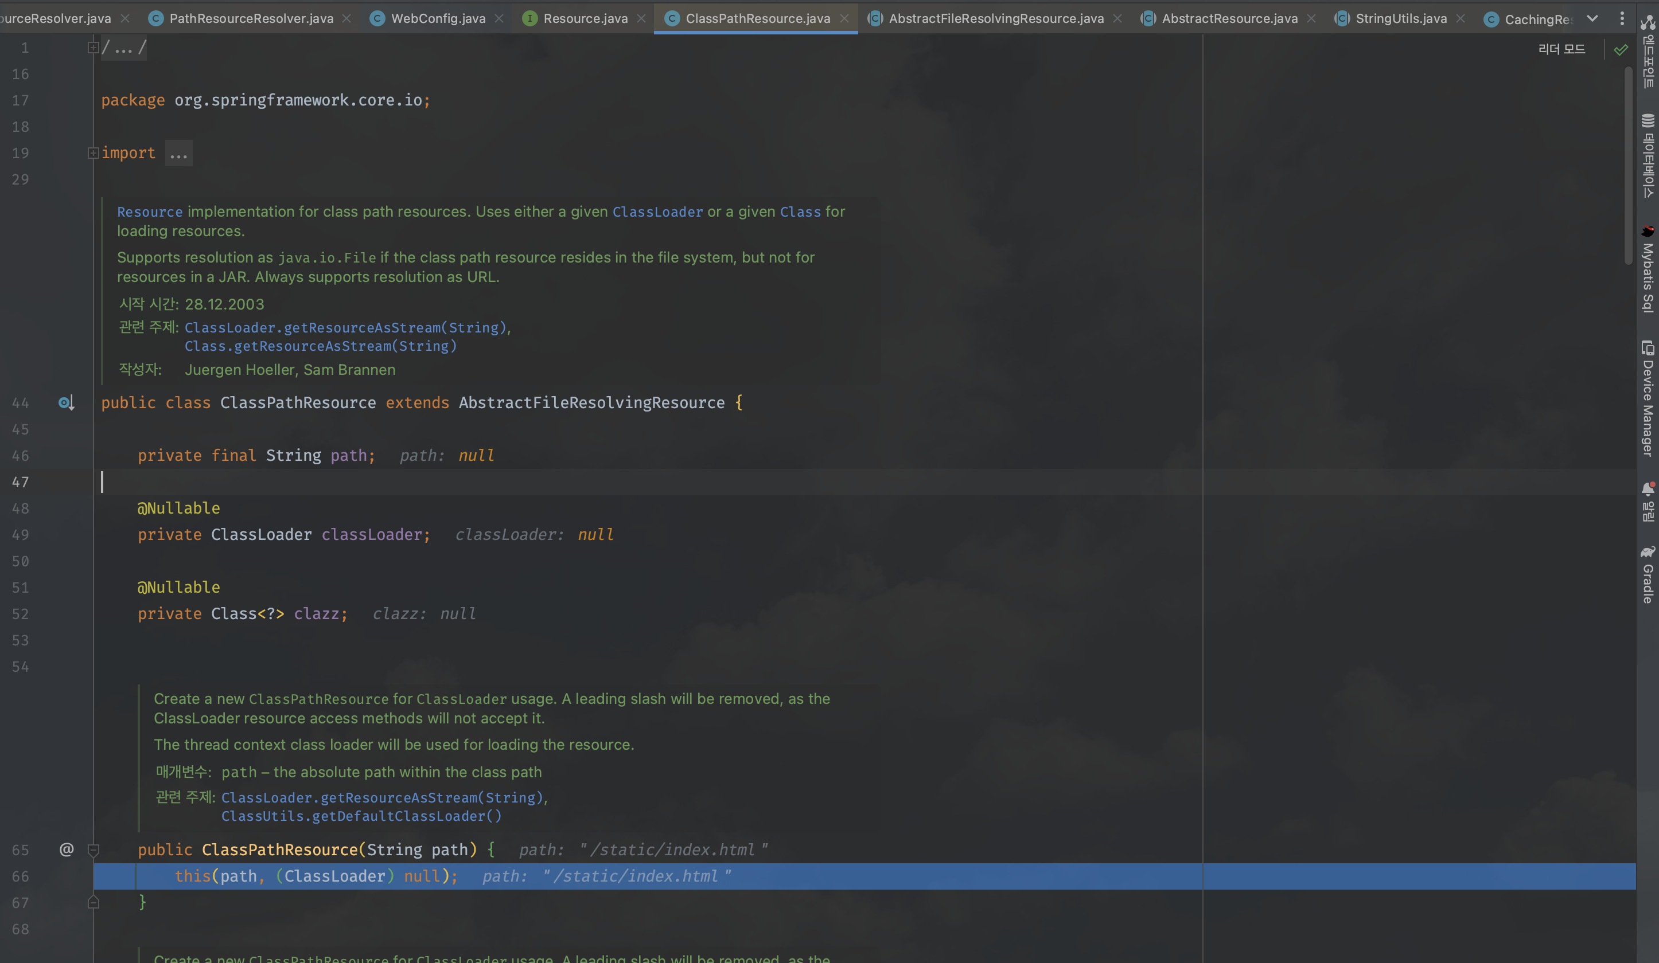
Task: Switch to Resource.java tab
Action: click(585, 18)
